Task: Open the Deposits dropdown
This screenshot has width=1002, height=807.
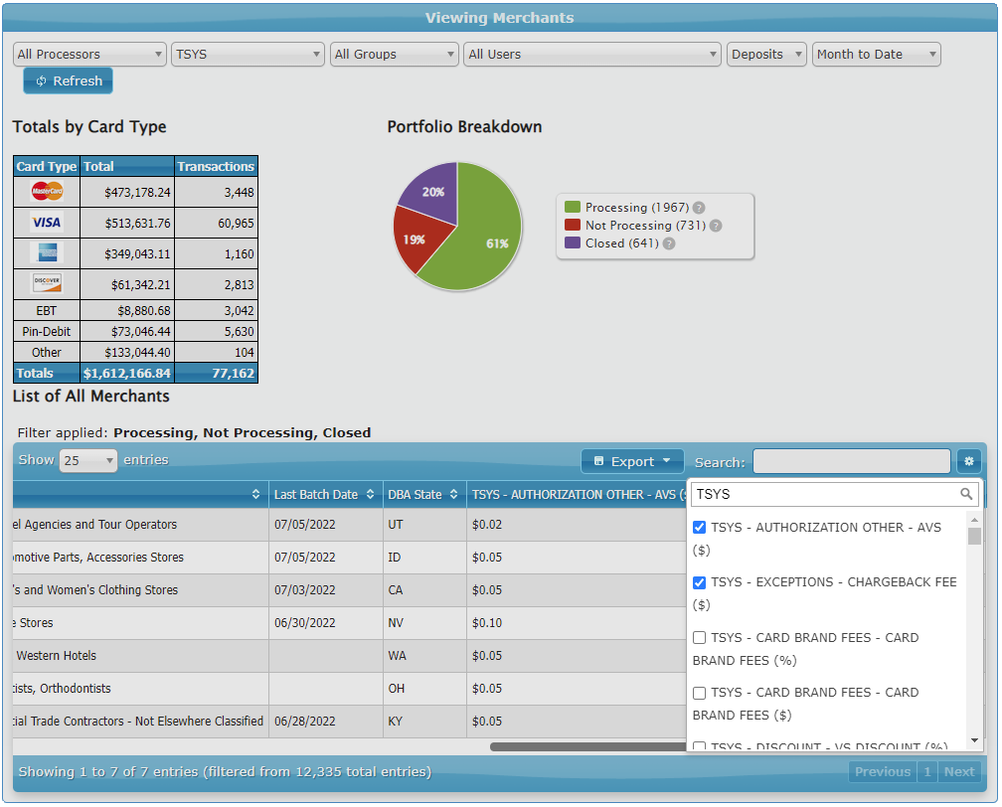Action: pyautogui.click(x=766, y=55)
